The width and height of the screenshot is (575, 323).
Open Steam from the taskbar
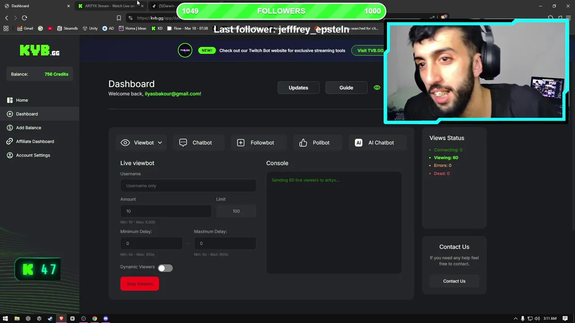(50, 319)
